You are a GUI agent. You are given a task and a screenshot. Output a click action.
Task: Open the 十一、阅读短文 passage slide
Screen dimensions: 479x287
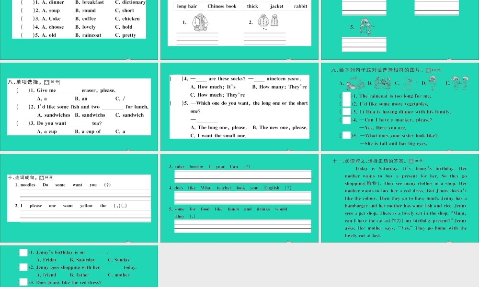(x=400, y=198)
